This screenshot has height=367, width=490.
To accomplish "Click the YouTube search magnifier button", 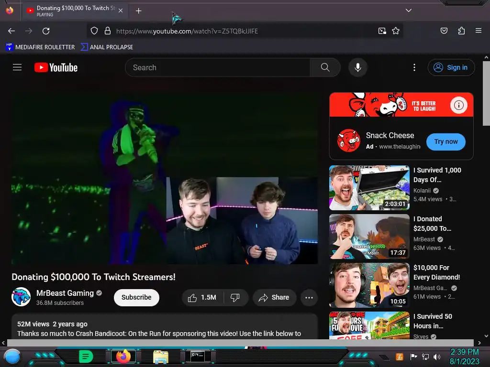I will [325, 67].
